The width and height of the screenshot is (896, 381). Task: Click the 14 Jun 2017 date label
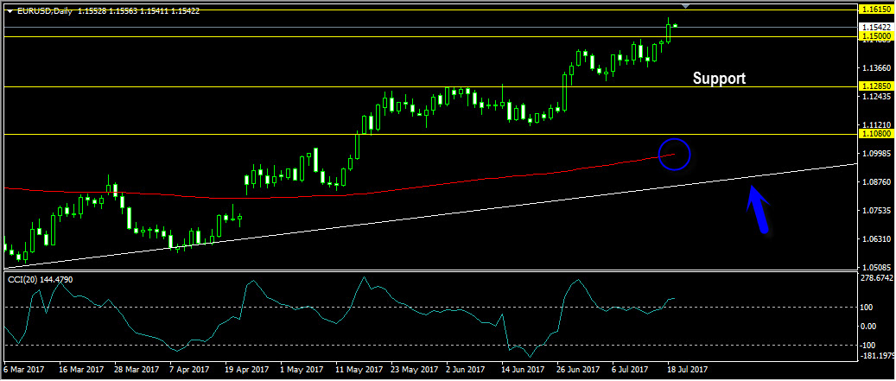(x=524, y=370)
